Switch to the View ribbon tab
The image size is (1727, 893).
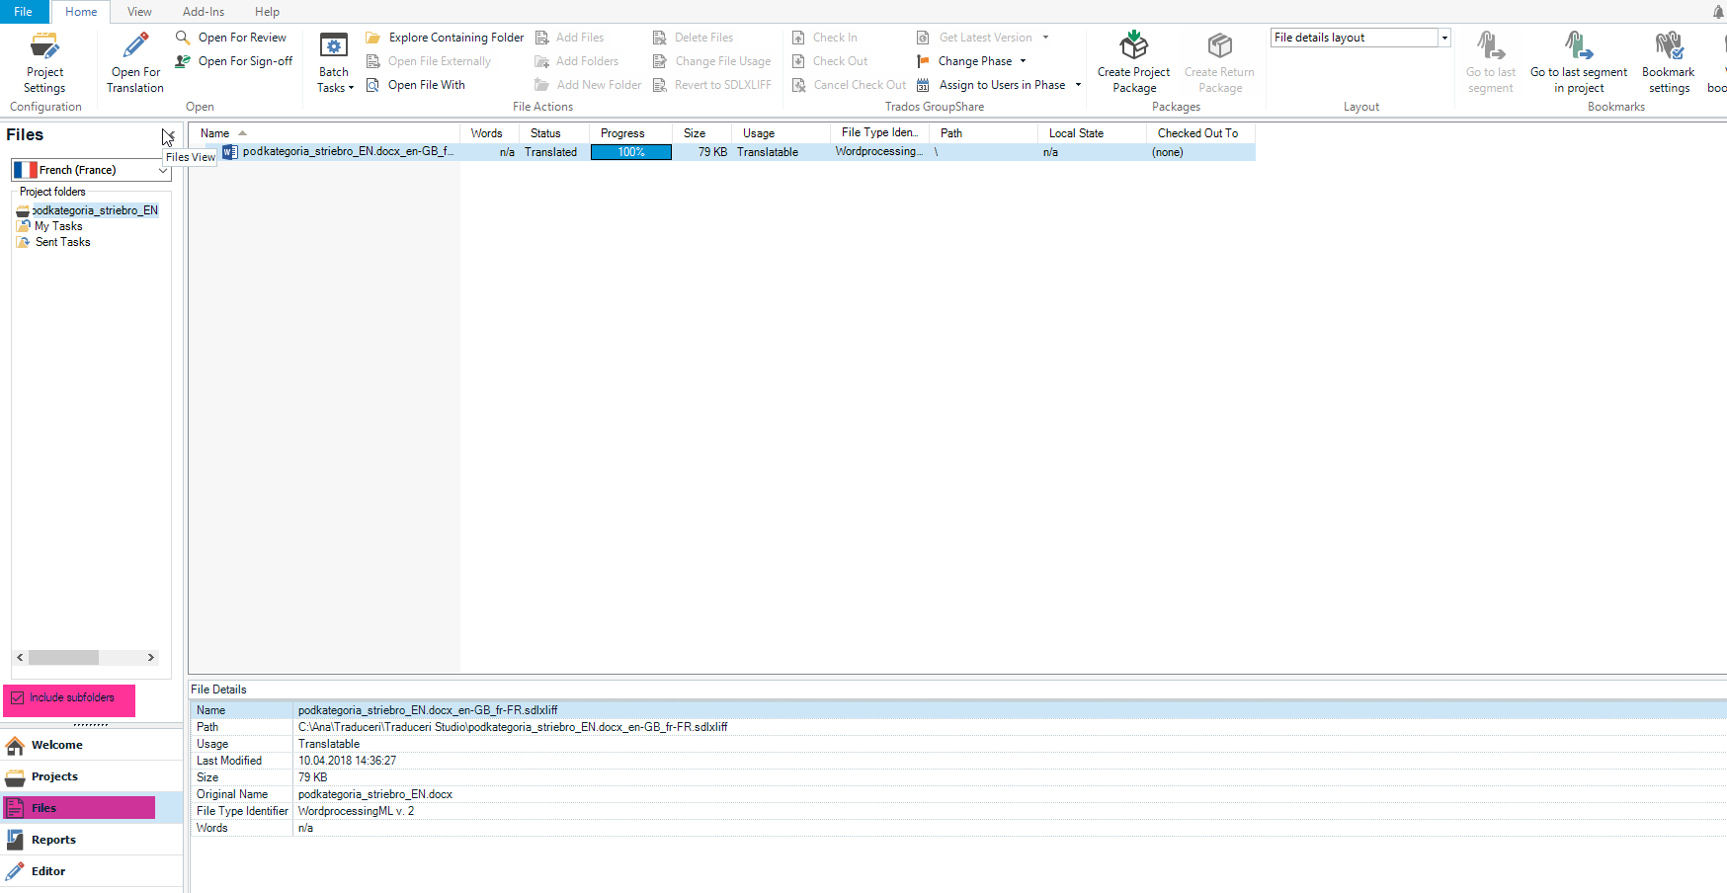(139, 12)
